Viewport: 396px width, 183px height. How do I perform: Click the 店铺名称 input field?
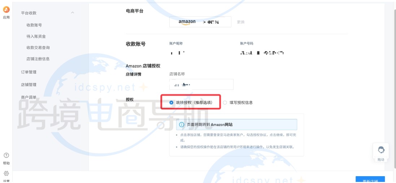click(201, 84)
